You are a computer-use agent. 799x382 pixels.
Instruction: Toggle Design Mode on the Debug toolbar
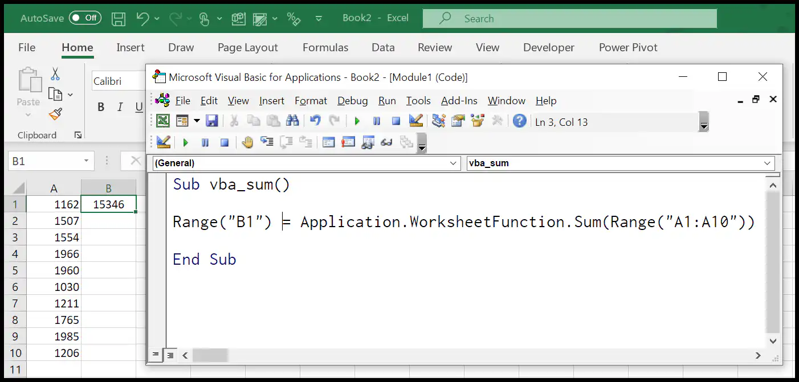[x=164, y=142]
